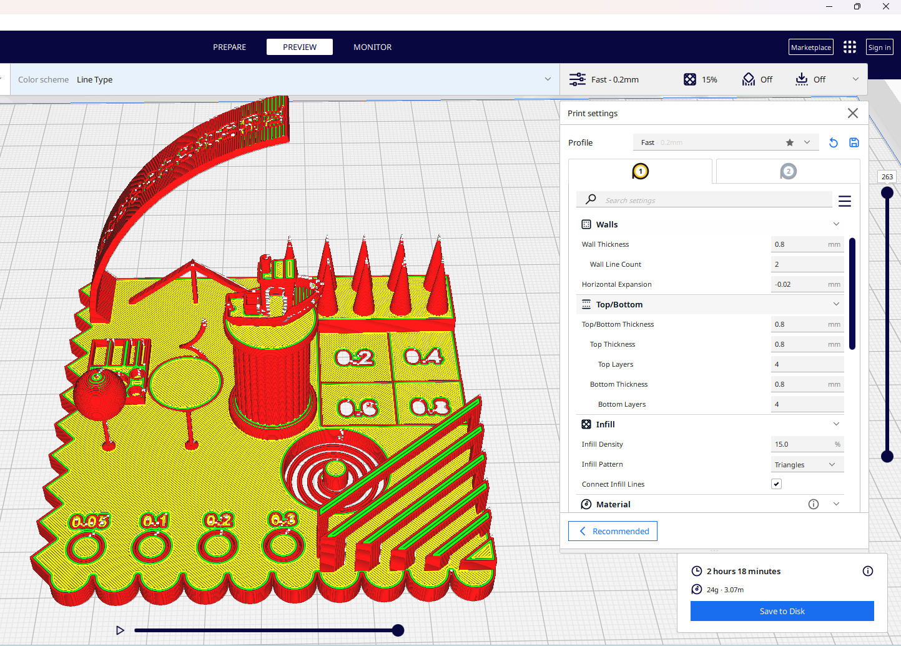Open the settings visibility hamburger menu
The height and width of the screenshot is (646, 901).
point(845,201)
